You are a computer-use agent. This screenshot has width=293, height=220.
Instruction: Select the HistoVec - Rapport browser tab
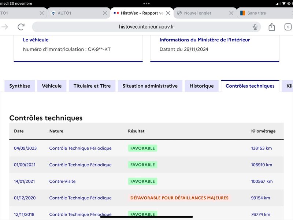pyautogui.click(x=142, y=13)
